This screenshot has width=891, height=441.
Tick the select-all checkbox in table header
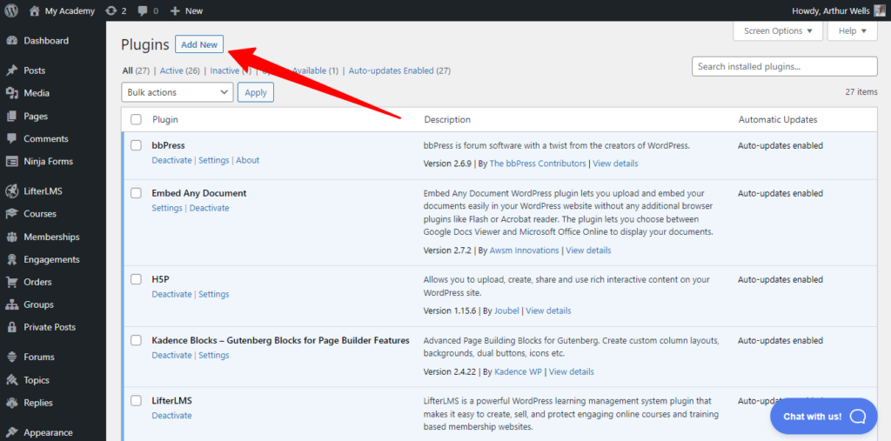coord(136,119)
